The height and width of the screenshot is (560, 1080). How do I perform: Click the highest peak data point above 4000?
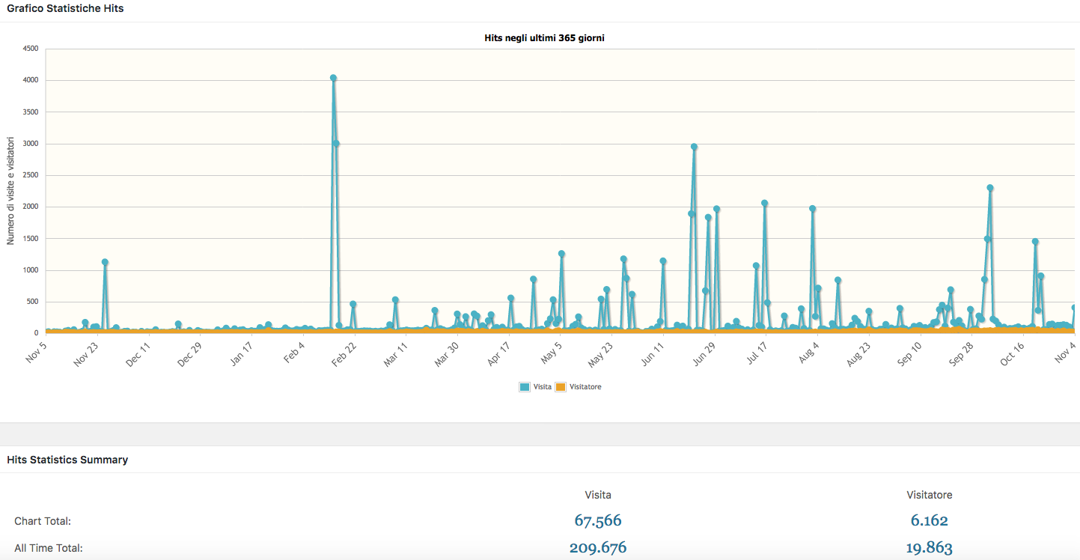coord(333,78)
